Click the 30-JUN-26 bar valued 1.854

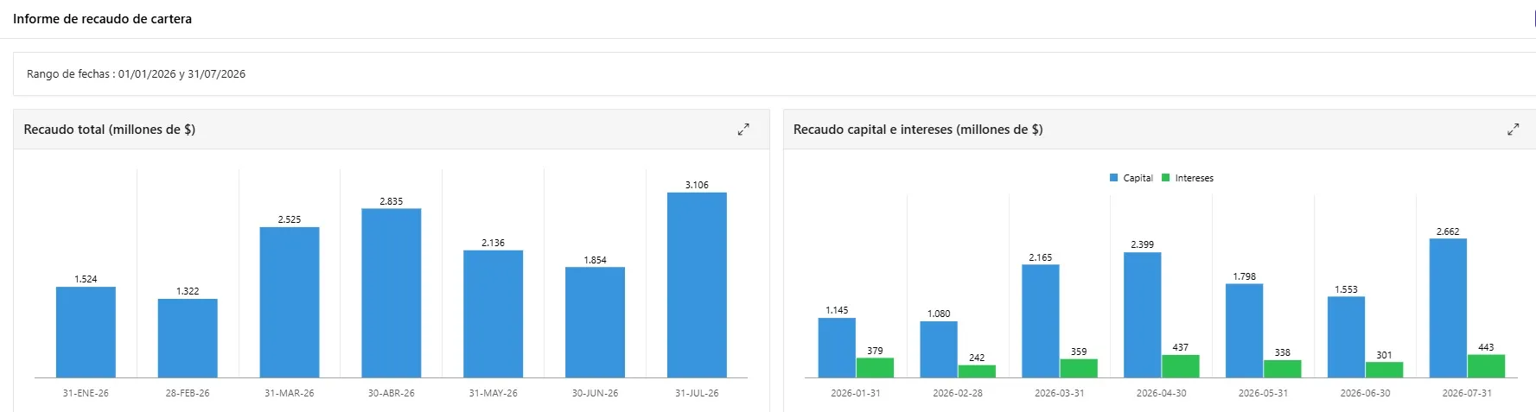(596, 322)
